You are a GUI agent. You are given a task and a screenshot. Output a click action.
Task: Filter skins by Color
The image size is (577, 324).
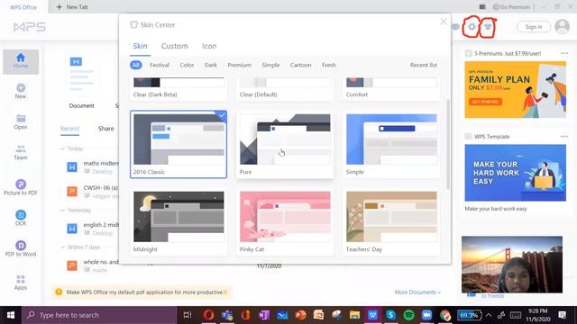tap(187, 65)
